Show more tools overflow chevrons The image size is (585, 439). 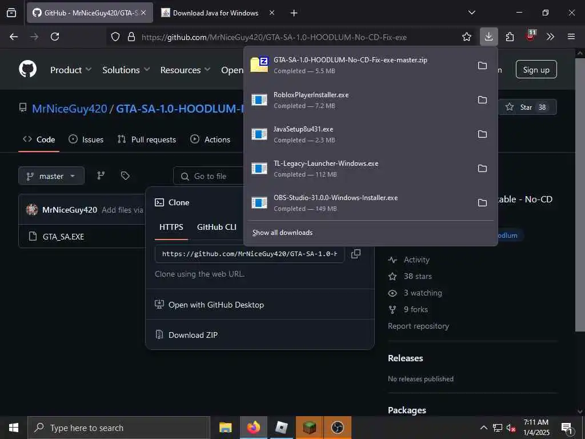tap(550, 37)
